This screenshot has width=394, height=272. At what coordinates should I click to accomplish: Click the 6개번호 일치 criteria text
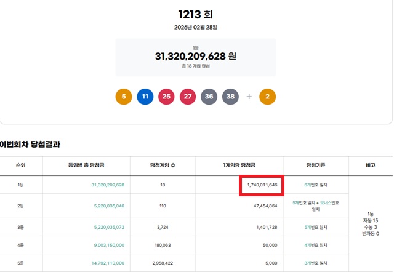point(316,185)
